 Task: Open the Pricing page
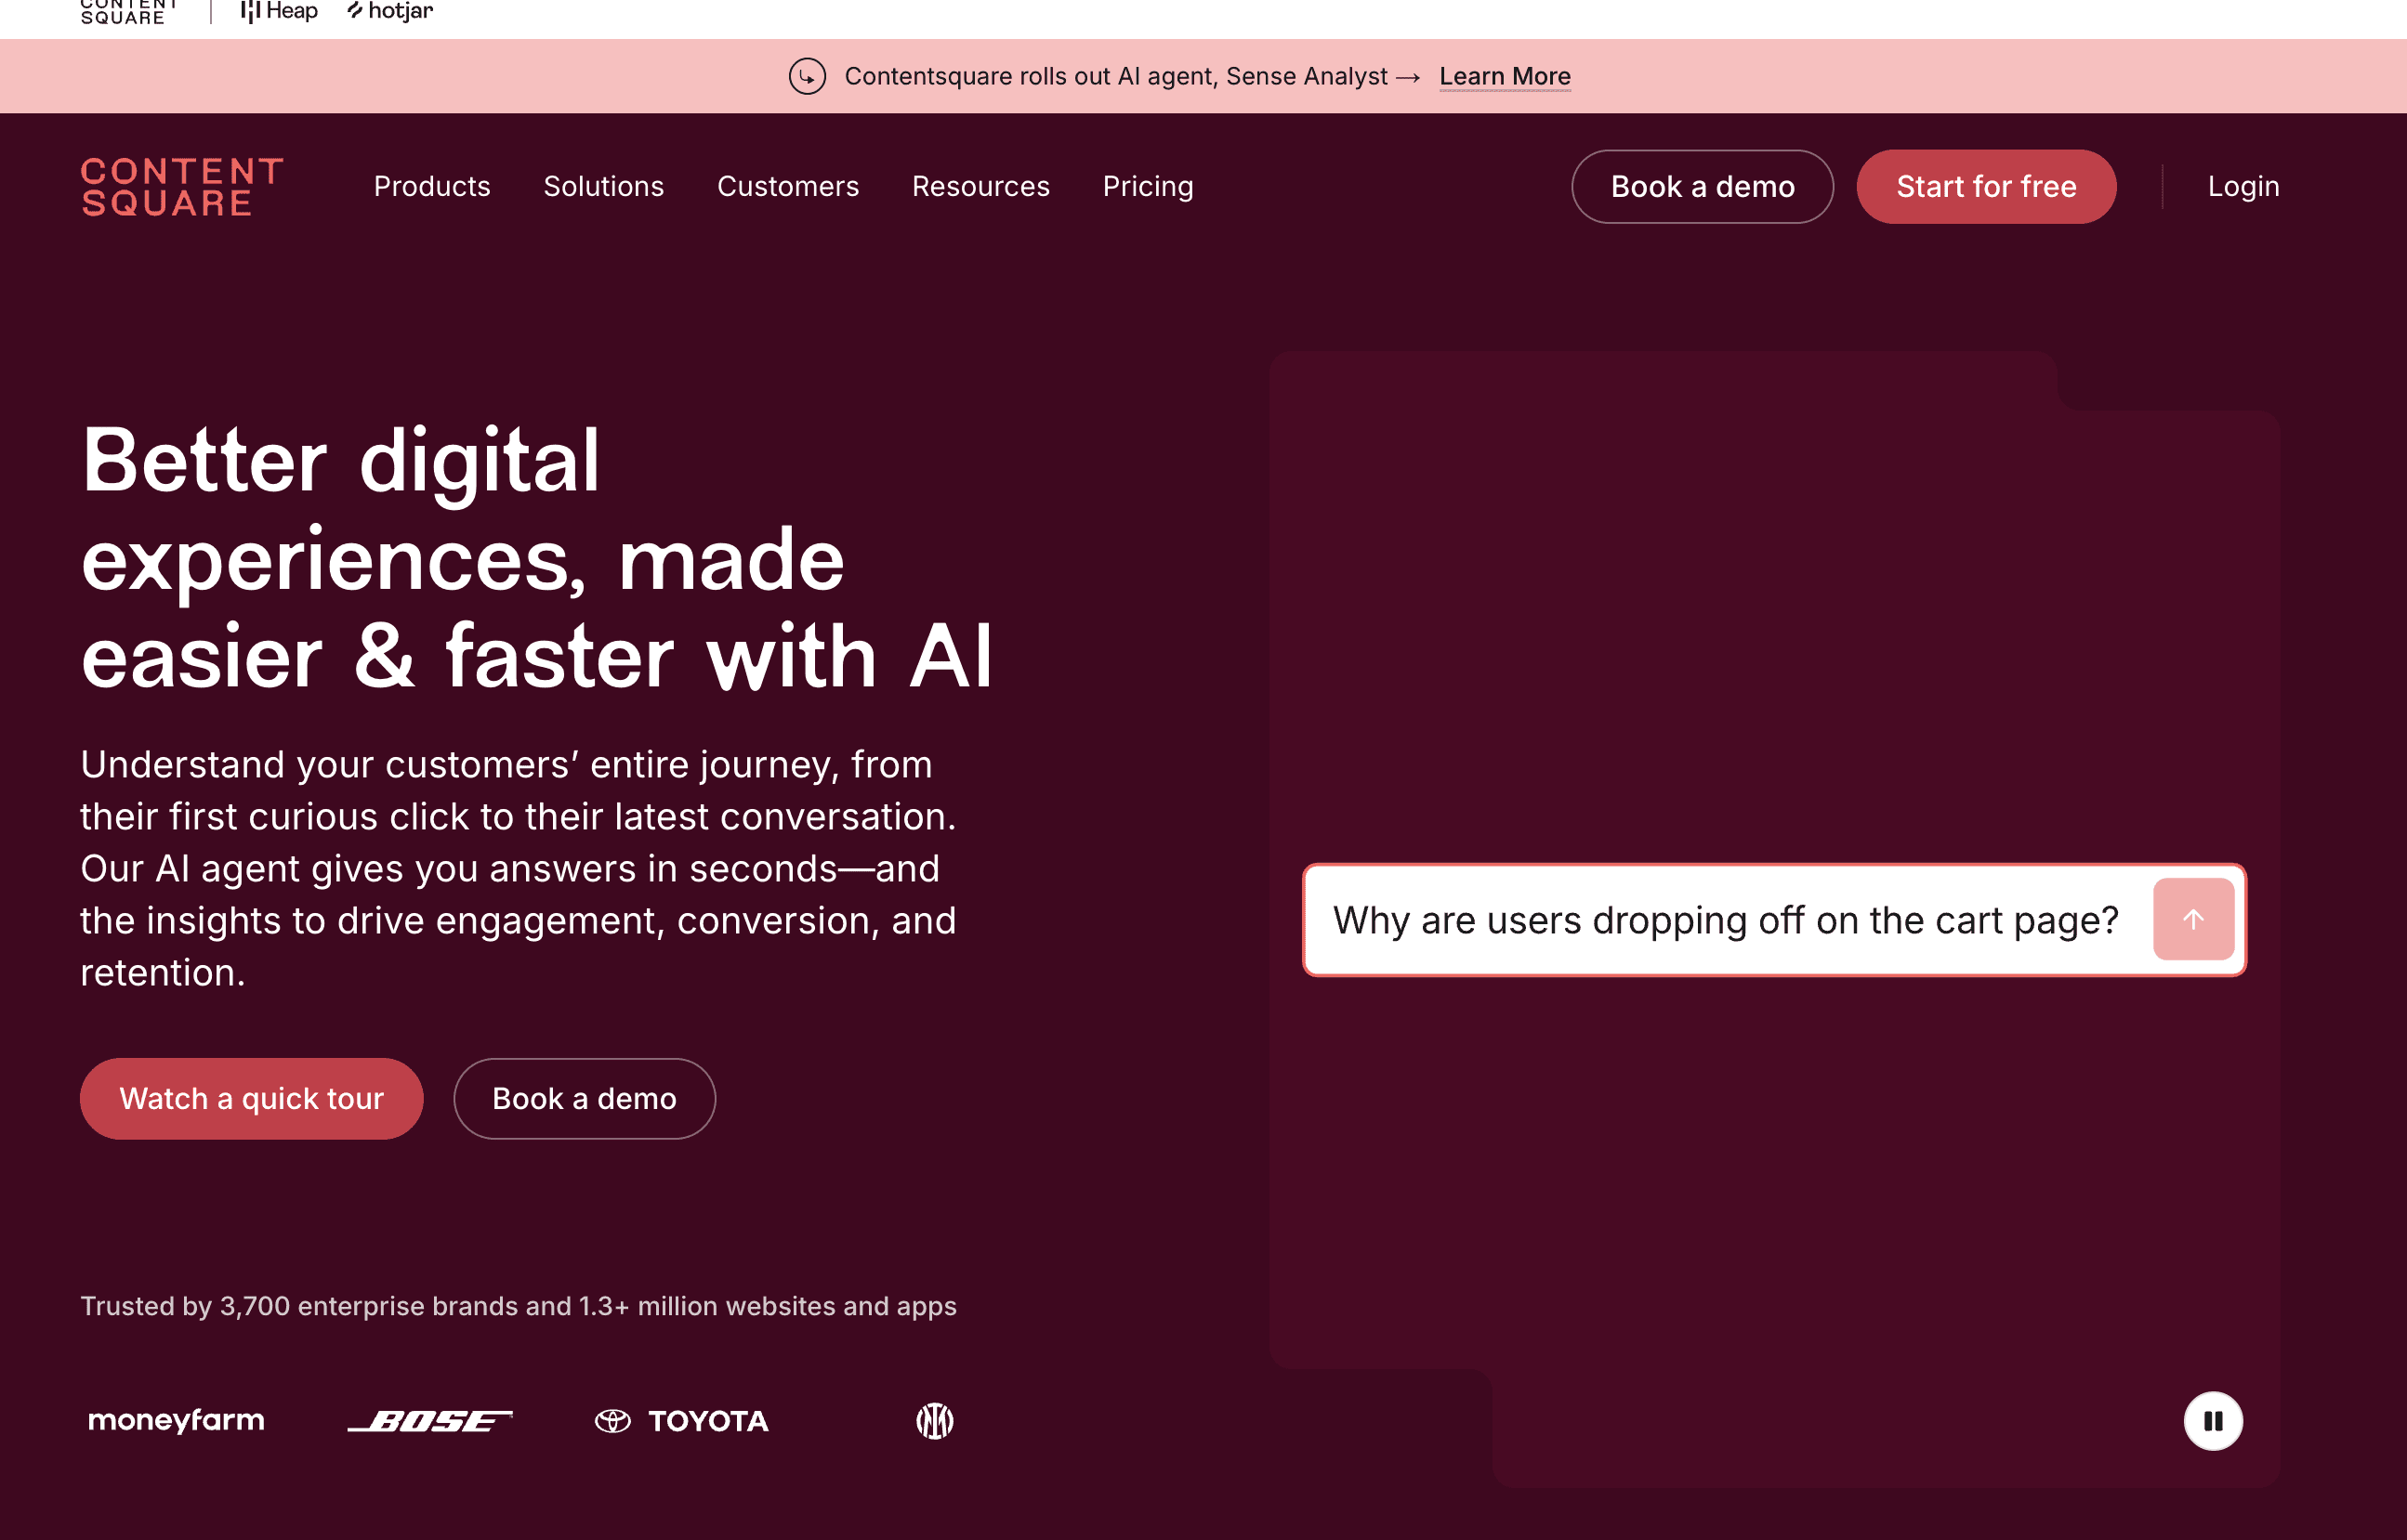point(1148,187)
